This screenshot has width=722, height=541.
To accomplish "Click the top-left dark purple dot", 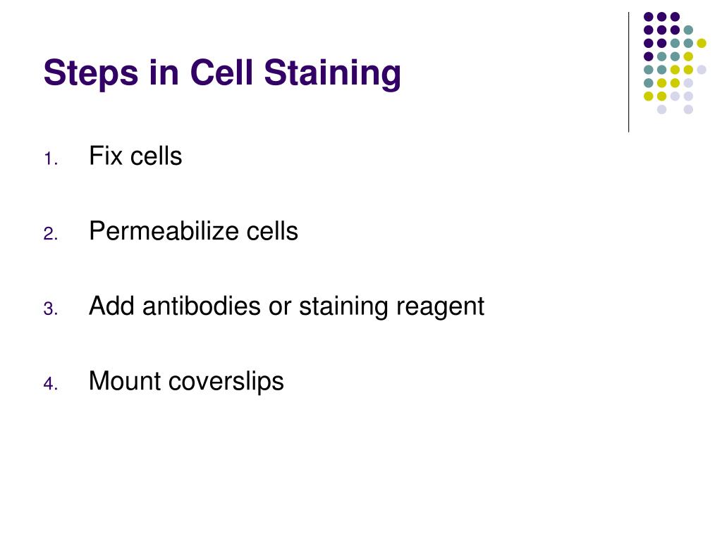I will (649, 17).
